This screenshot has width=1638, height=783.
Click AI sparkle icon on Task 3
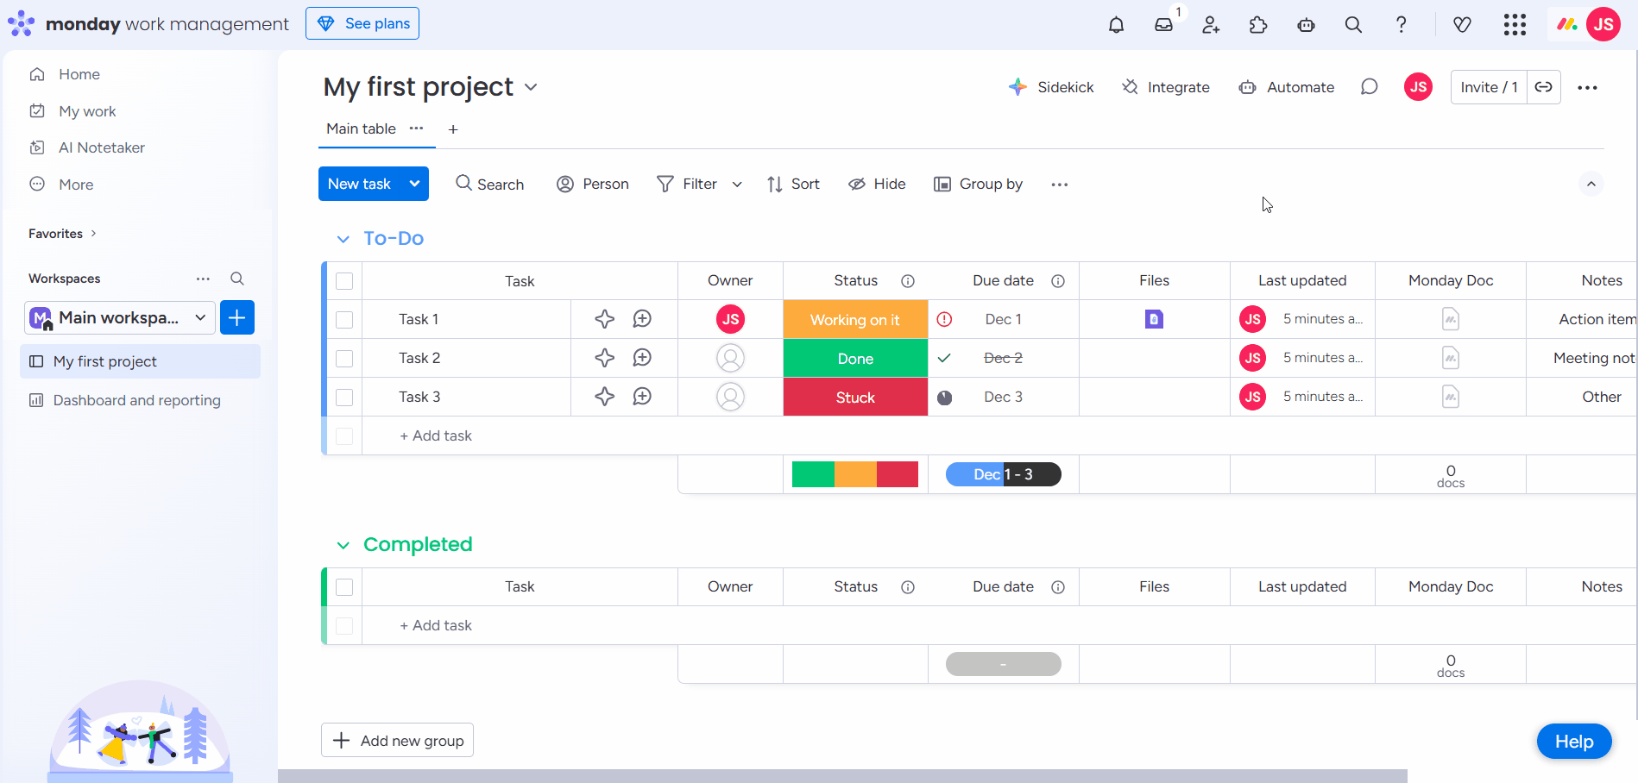coord(605,397)
